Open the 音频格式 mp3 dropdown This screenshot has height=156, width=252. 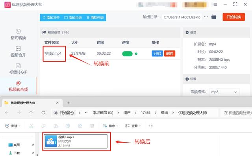coord(224,92)
